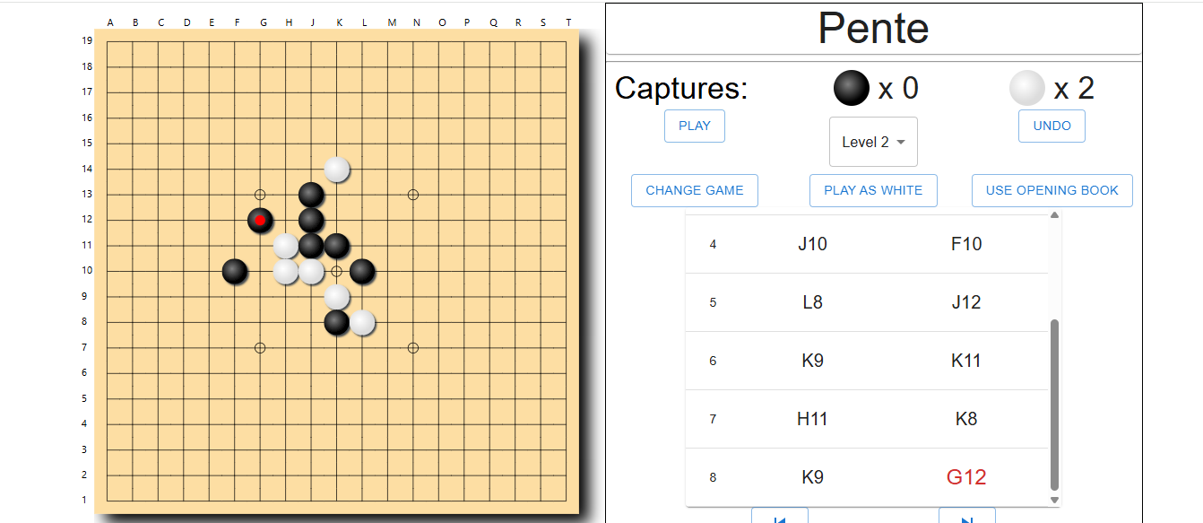Image resolution: width=1203 pixels, height=523 pixels.
Task: Jump to first move with skip-back button
Action: point(780,516)
